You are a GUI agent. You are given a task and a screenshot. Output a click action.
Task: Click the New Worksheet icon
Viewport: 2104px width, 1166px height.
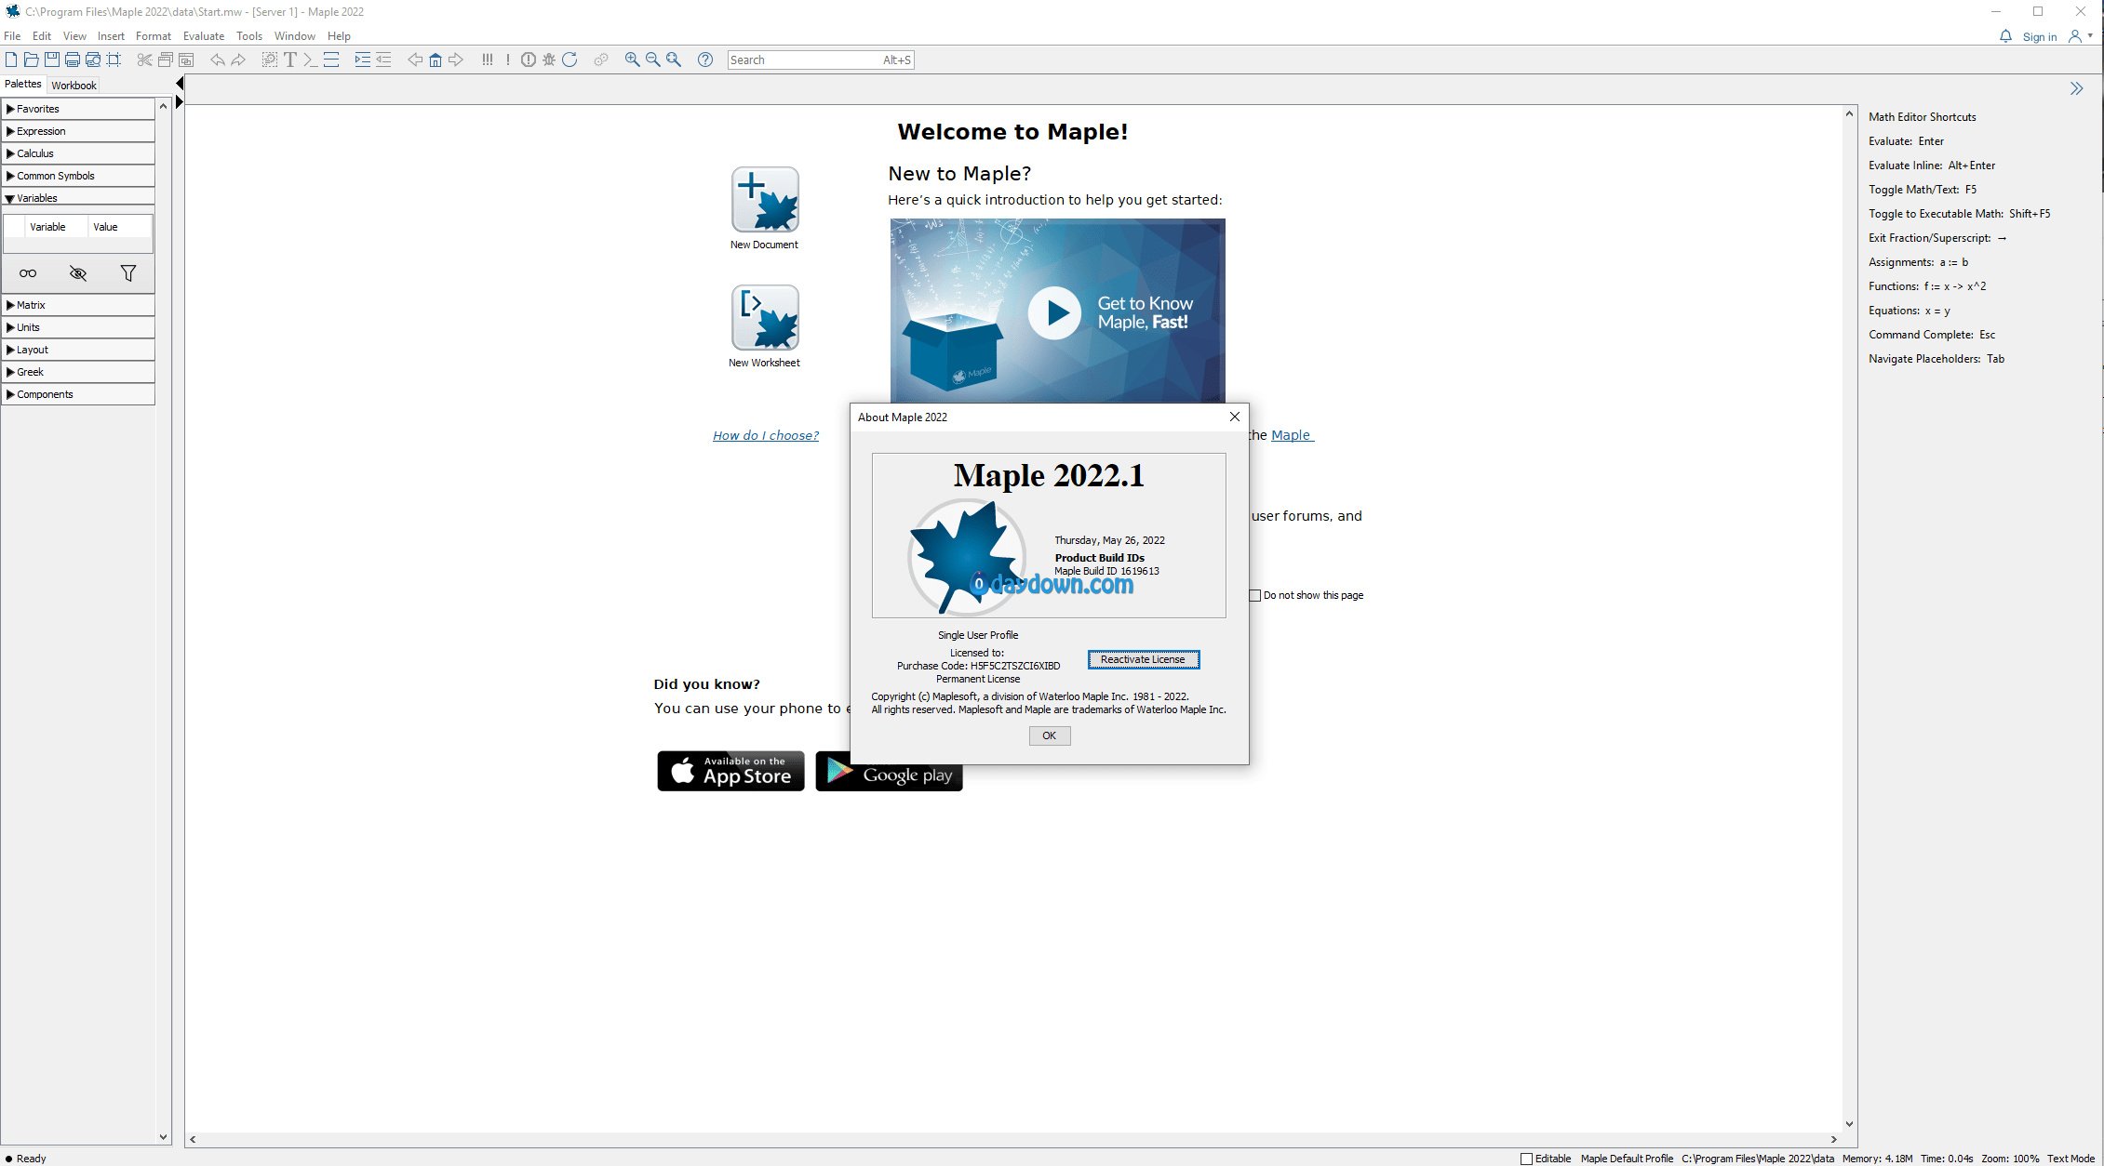point(764,318)
